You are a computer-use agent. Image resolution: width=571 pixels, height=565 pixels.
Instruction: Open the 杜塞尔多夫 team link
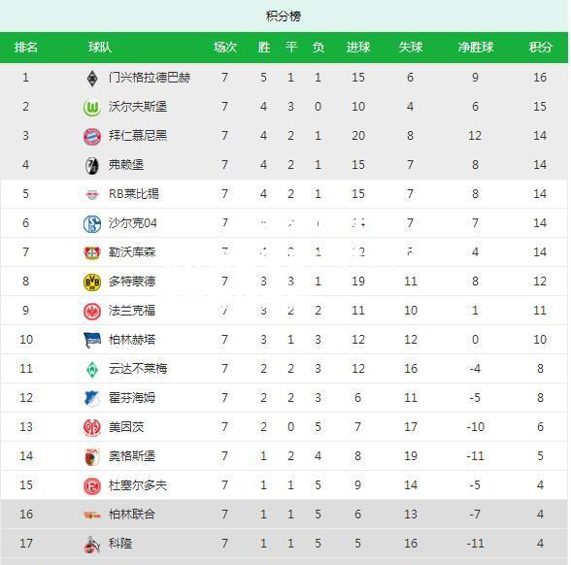pos(138,485)
